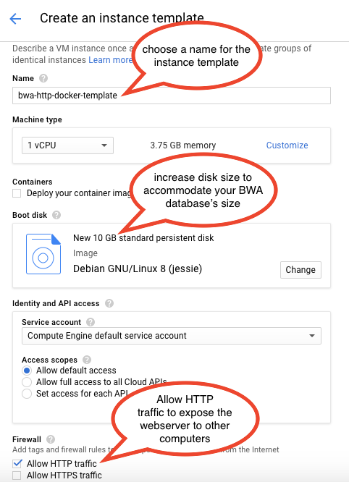Show Access scopes help tooltip
The height and width of the screenshot is (482, 349).
87,360
